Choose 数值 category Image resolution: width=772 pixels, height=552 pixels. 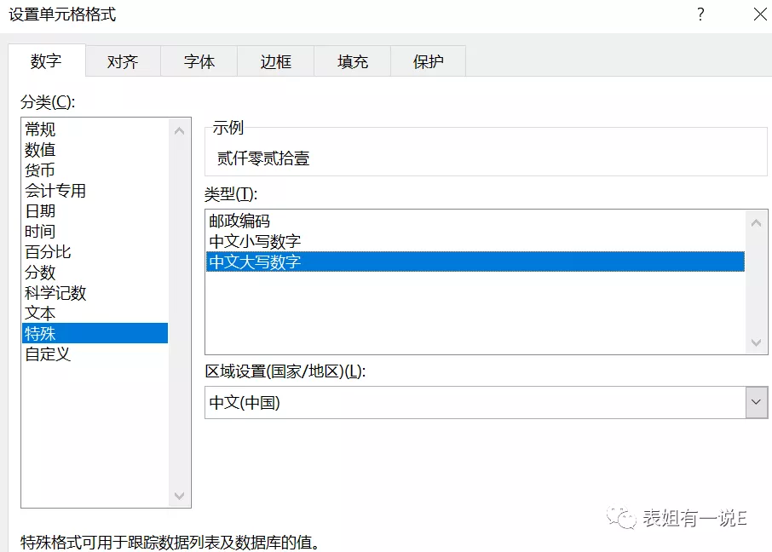pyautogui.click(x=95, y=150)
